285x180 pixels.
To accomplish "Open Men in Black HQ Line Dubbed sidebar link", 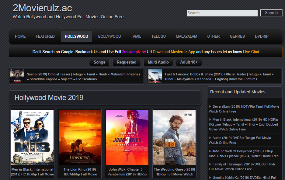I will (243, 124).
